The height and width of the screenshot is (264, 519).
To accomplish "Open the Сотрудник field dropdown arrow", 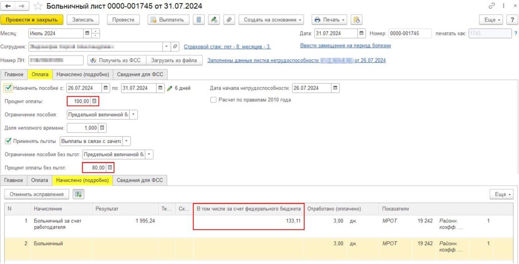I will (166, 47).
